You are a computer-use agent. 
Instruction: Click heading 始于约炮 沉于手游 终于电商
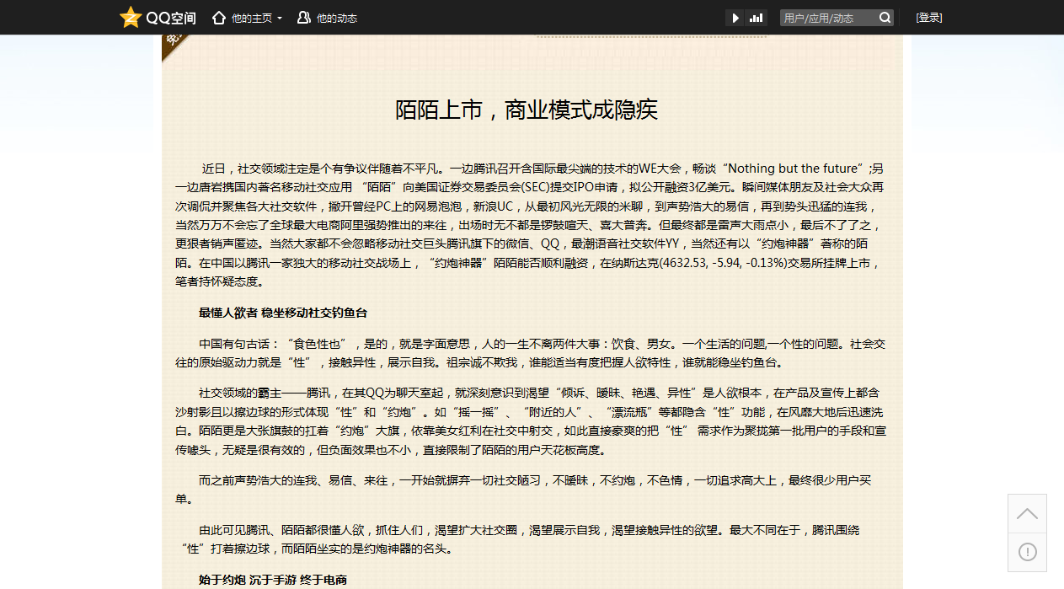click(x=273, y=580)
